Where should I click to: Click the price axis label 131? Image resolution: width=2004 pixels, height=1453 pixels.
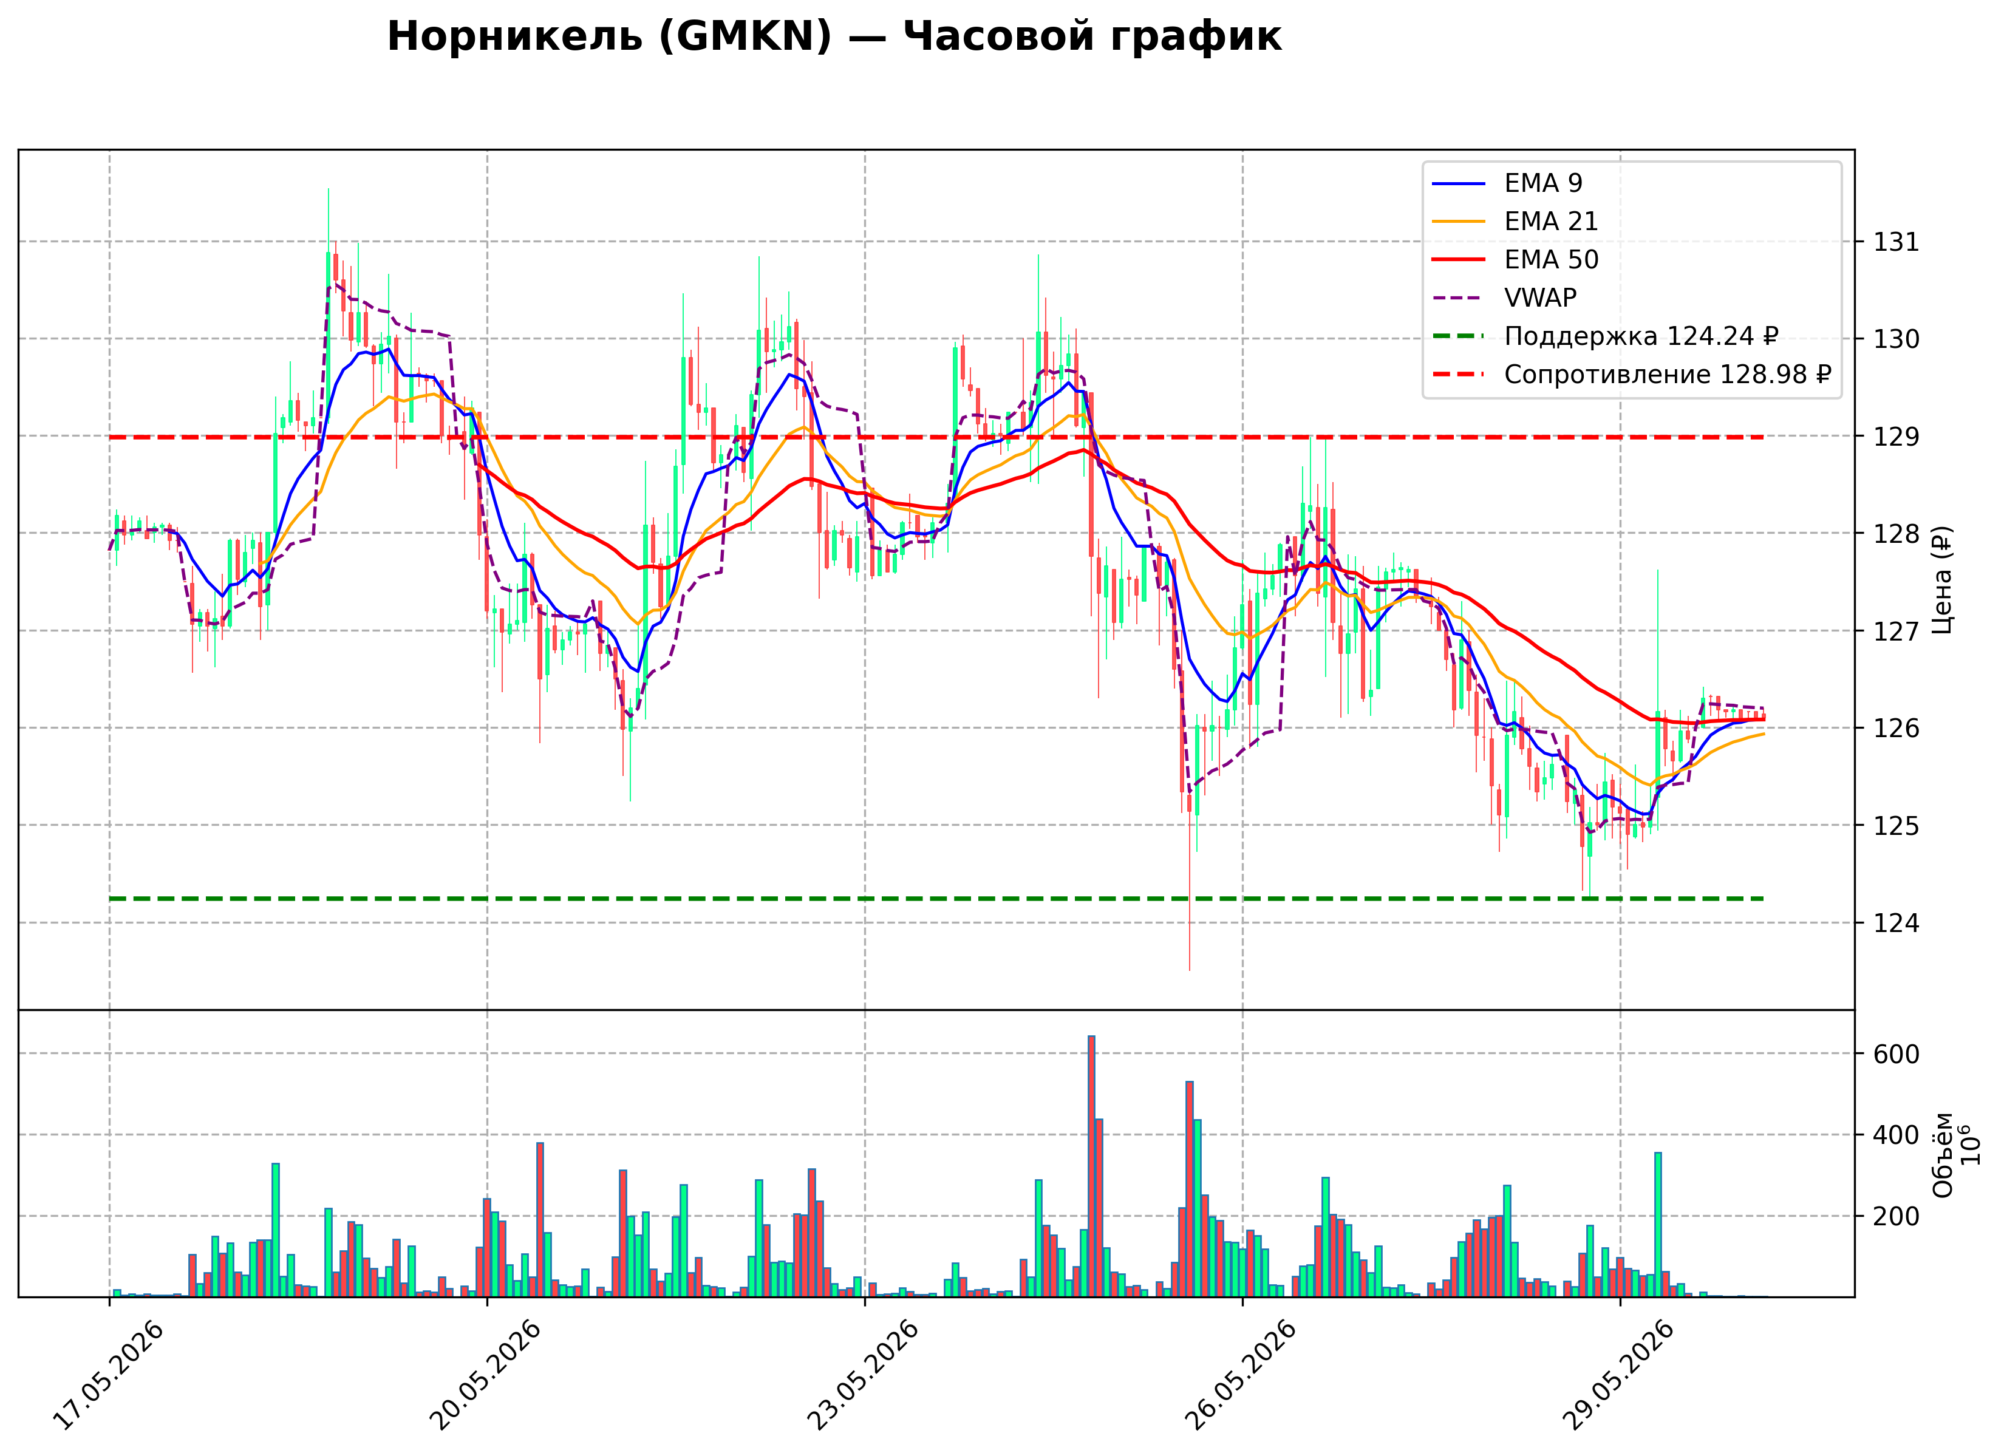pos(1896,242)
